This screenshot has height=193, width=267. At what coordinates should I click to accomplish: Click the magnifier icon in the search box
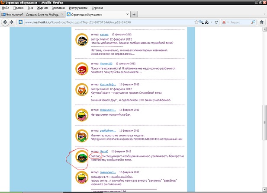[253, 22]
